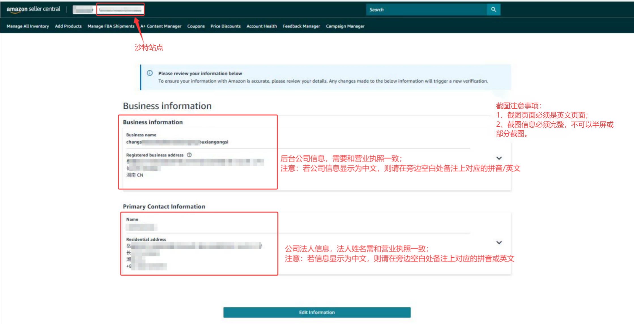Image resolution: width=634 pixels, height=324 pixels.
Task: Expand the Business information section chevron
Action: (499, 158)
